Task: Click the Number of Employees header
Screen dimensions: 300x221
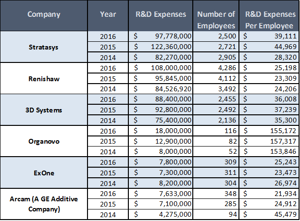Action: tap(216, 16)
